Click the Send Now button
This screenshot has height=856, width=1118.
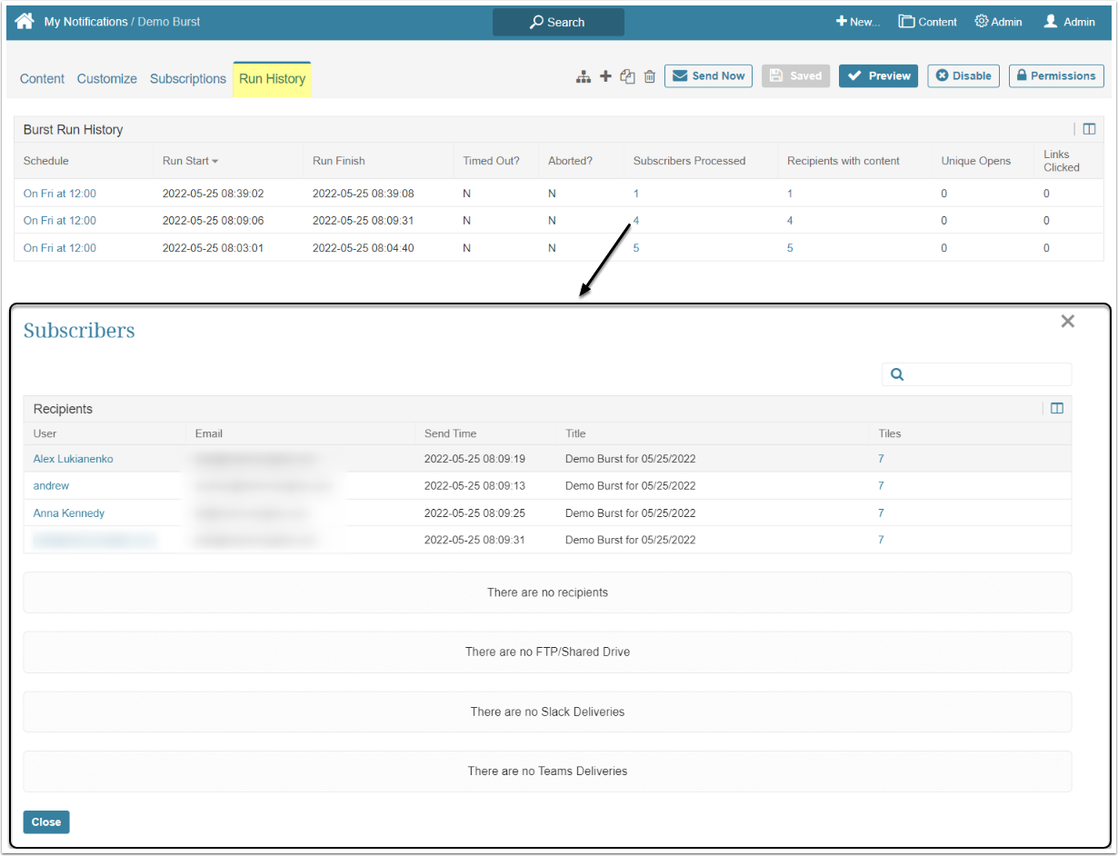(708, 76)
